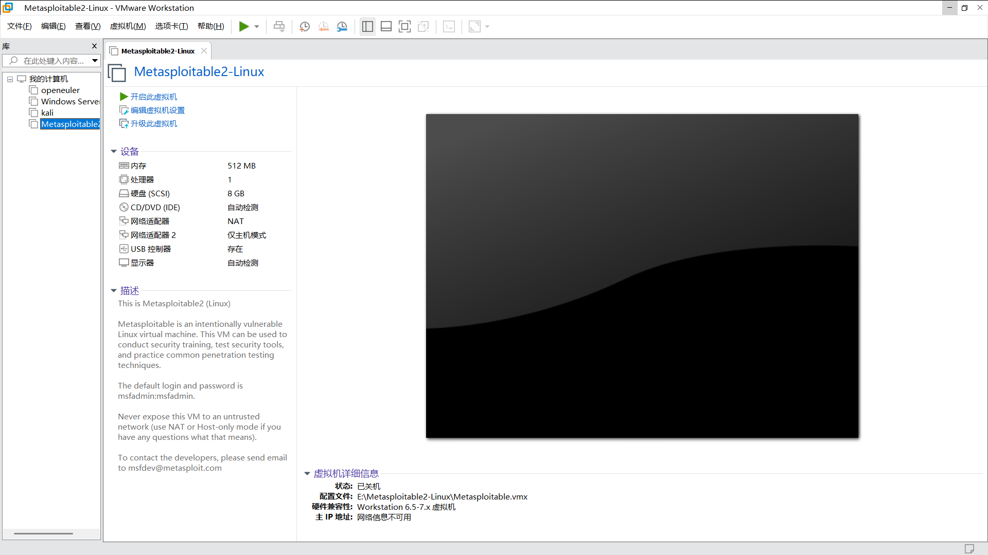Click the library horizontal scrollbar
The height and width of the screenshot is (555, 988).
click(x=43, y=533)
